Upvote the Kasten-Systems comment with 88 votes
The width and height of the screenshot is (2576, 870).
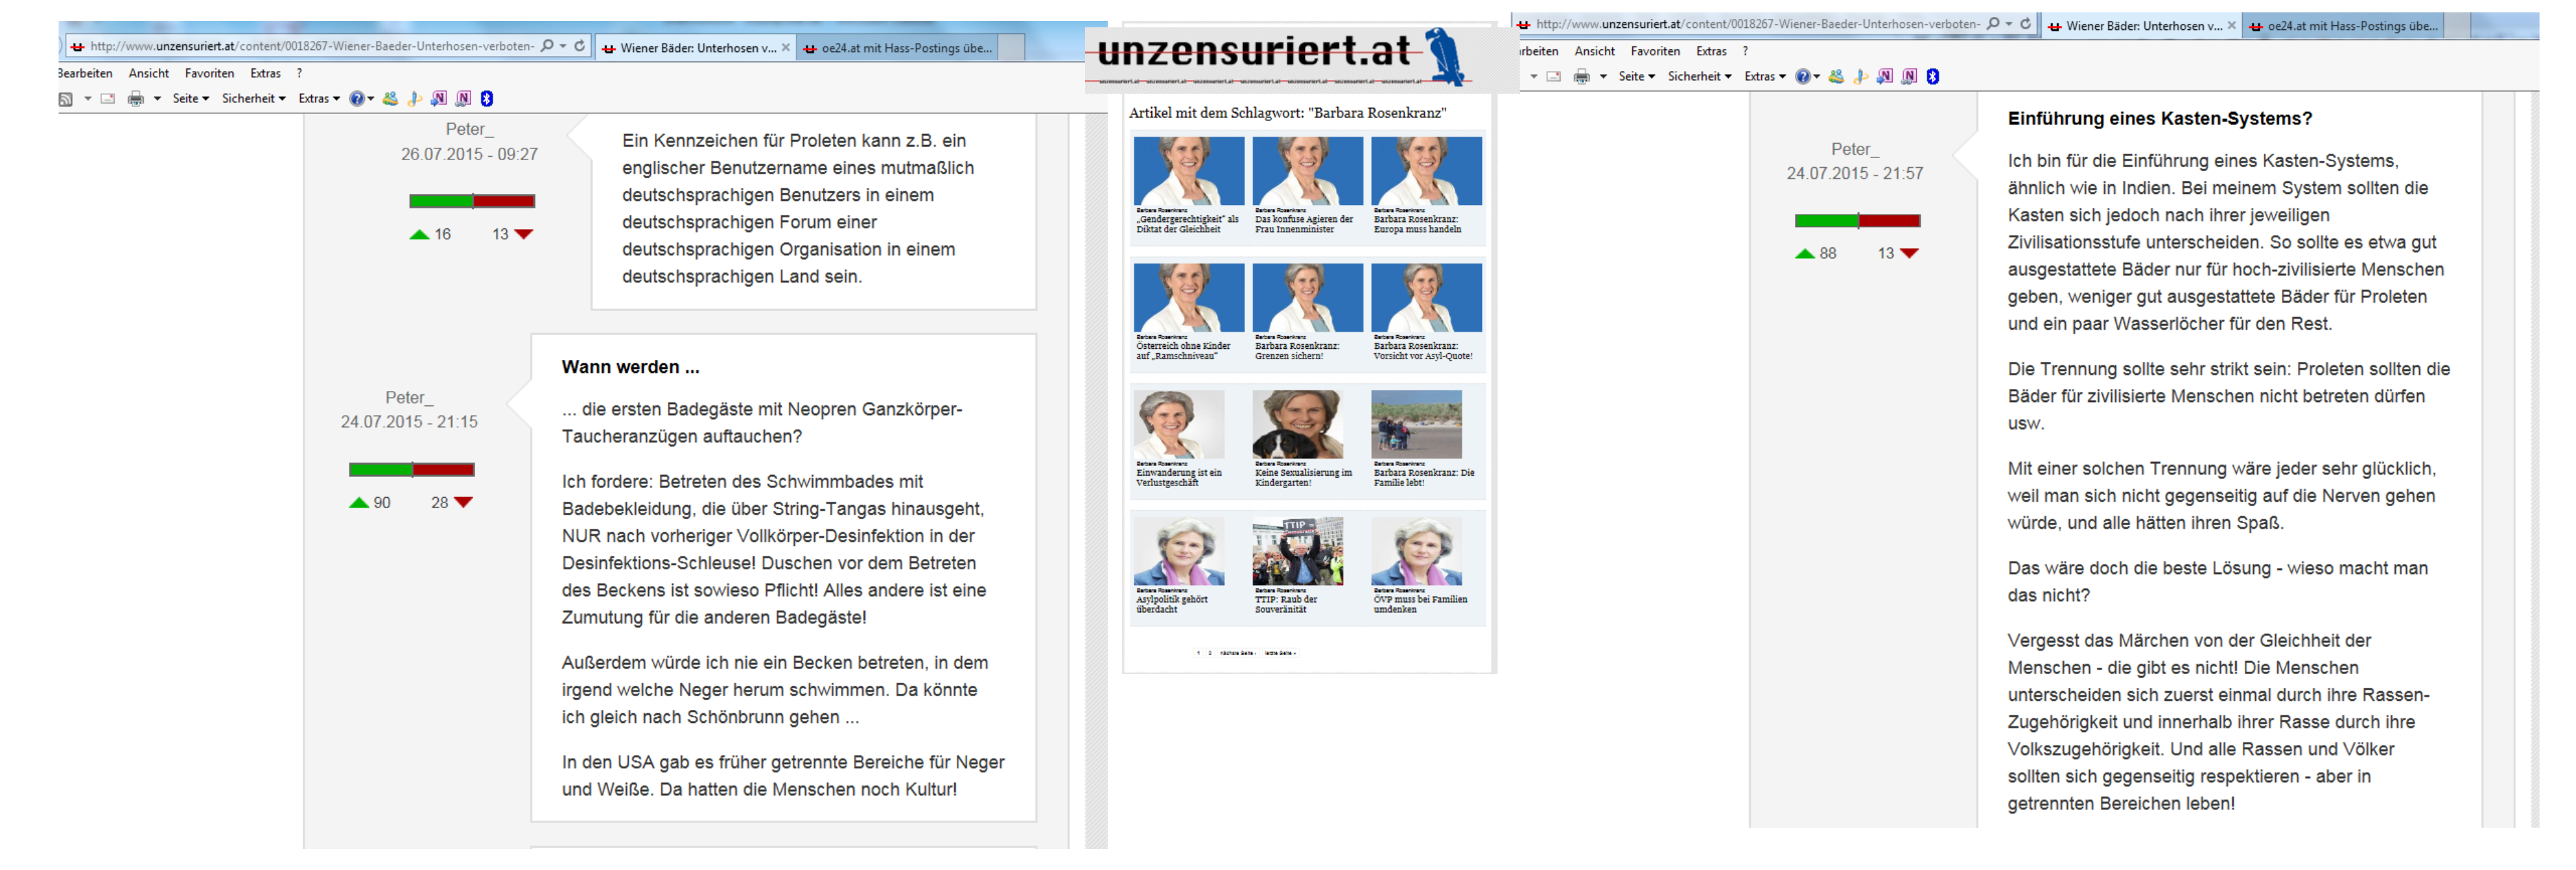1805,254
